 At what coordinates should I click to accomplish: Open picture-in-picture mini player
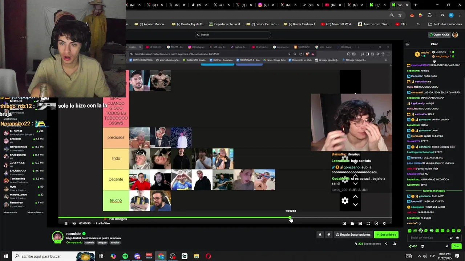pyautogui.click(x=344, y=223)
